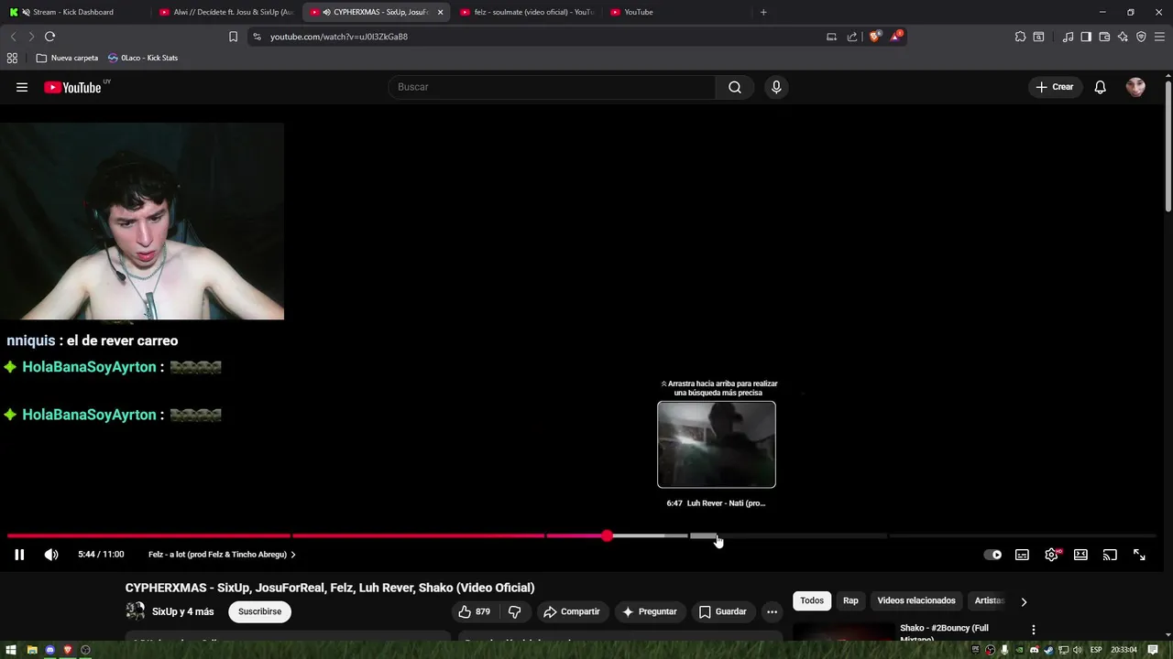
Task: Seek the video using the red progress scrubber
Action: tap(607, 535)
